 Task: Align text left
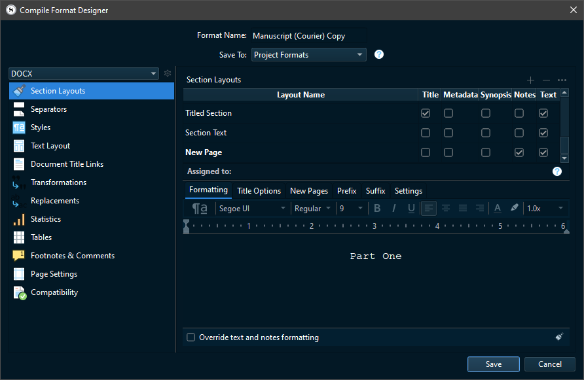[x=429, y=209]
